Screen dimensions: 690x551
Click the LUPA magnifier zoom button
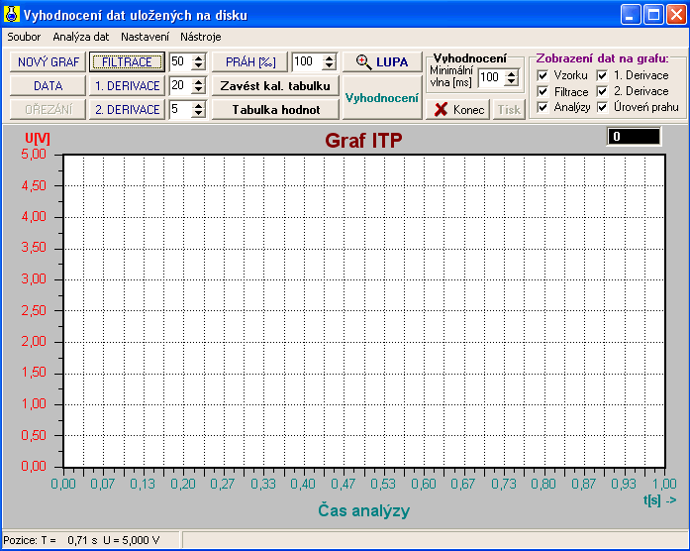[x=382, y=61]
